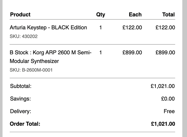Select the Korg ARP 2600 M product name
This screenshot has width=187, height=137.
(50, 57)
